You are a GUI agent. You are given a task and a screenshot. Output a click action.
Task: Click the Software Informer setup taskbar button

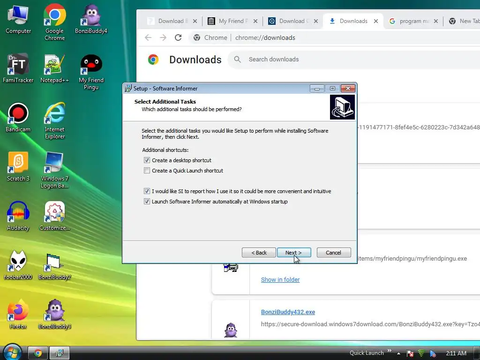tap(60, 353)
